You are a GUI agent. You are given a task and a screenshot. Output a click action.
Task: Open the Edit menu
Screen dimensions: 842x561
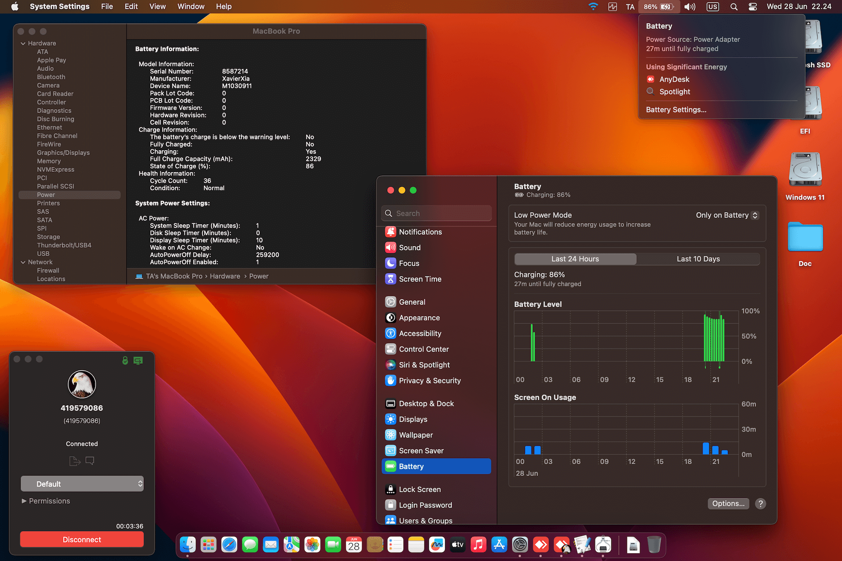coord(131,7)
